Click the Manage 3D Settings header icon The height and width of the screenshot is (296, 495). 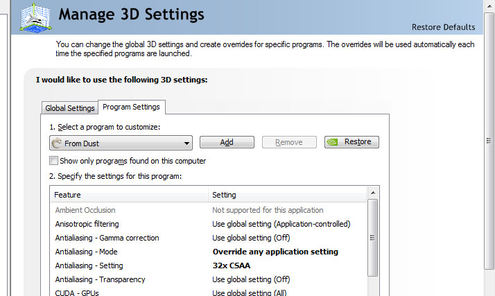coord(35,17)
